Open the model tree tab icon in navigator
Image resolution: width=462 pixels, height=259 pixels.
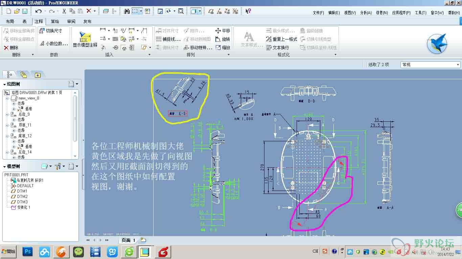pyautogui.click(x=9, y=75)
